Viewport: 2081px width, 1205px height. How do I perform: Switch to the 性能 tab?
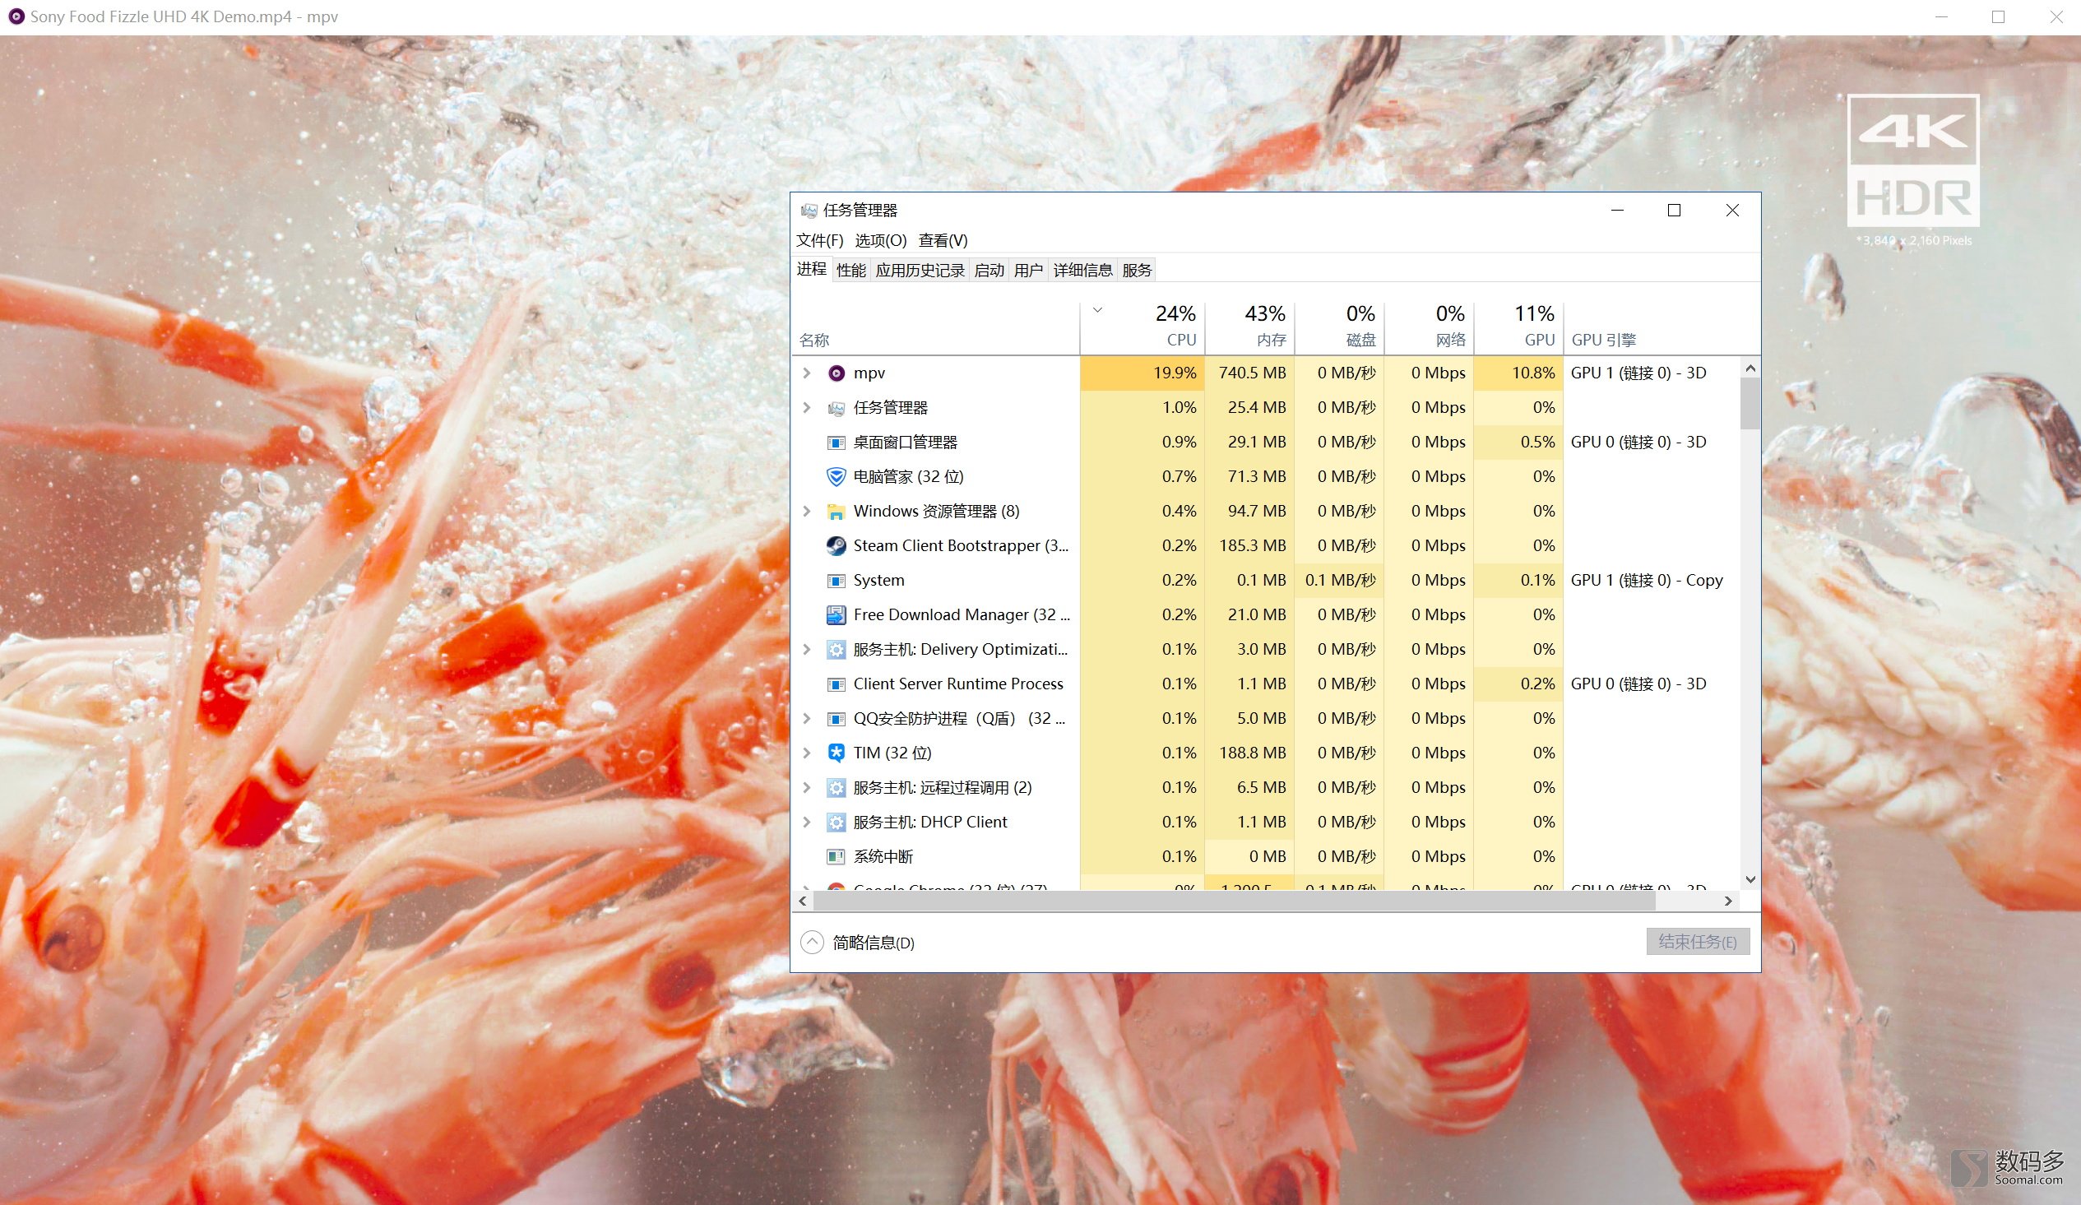[850, 271]
